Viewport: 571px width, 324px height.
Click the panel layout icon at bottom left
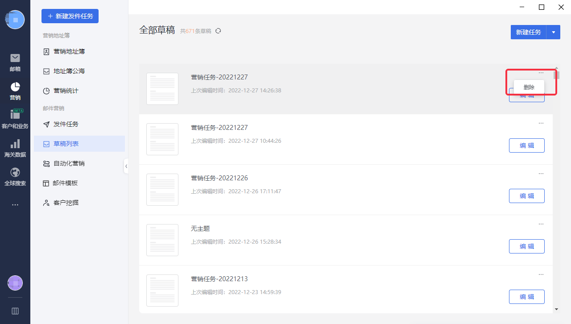15,311
